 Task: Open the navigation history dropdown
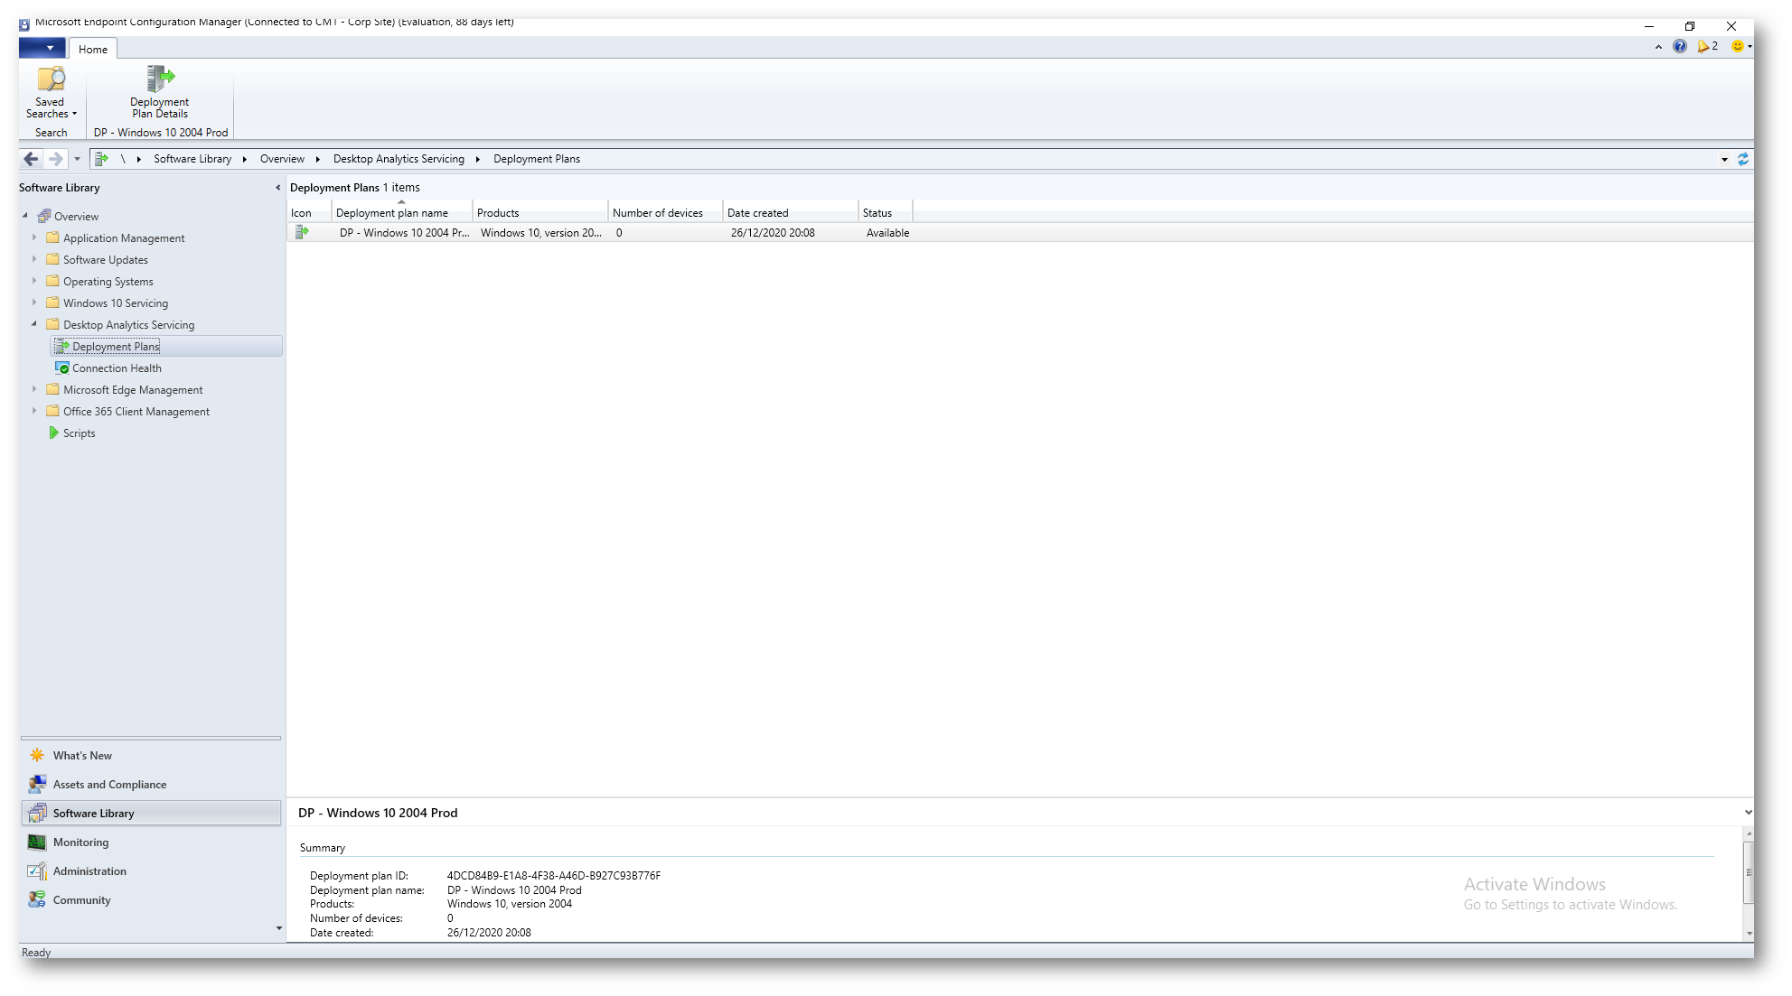tap(77, 159)
